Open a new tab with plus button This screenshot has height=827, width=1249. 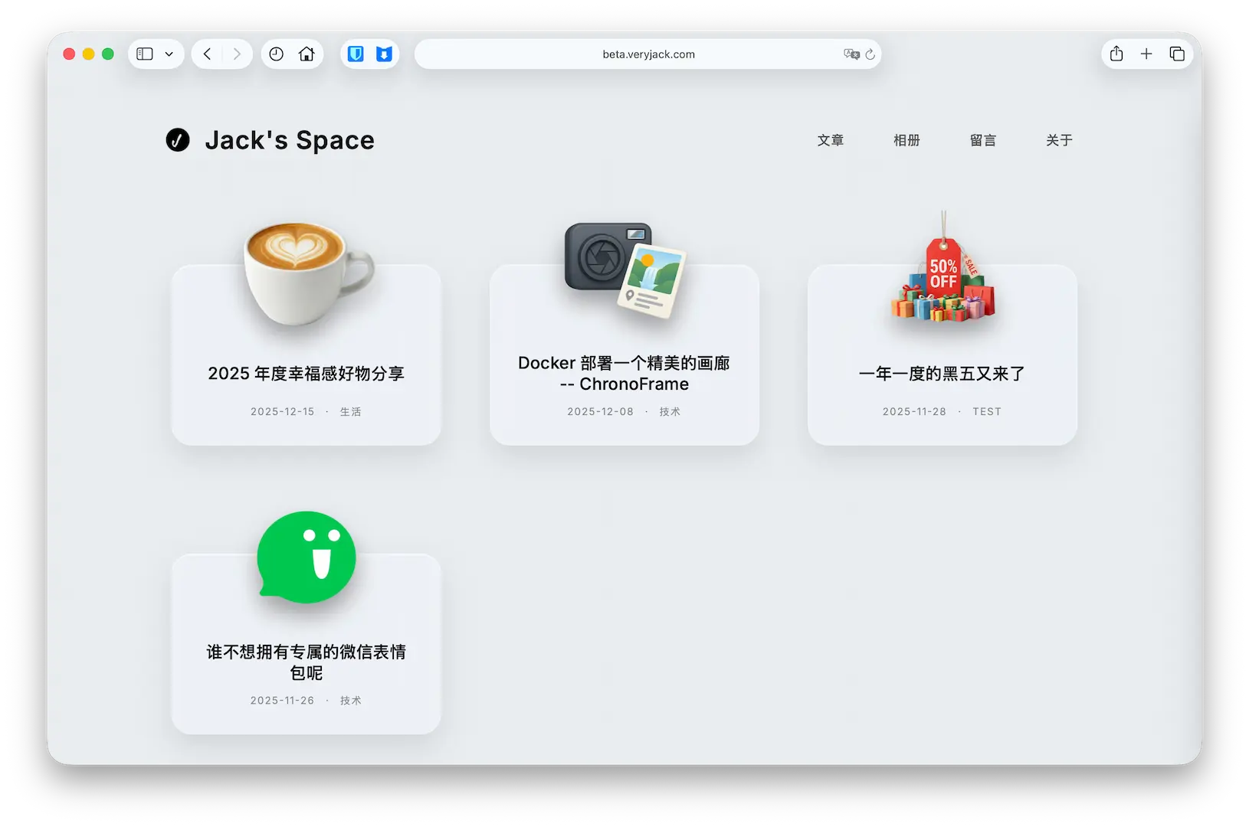(x=1146, y=54)
